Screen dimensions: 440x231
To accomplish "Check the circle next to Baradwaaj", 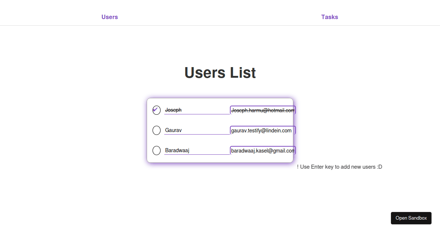I will (157, 150).
